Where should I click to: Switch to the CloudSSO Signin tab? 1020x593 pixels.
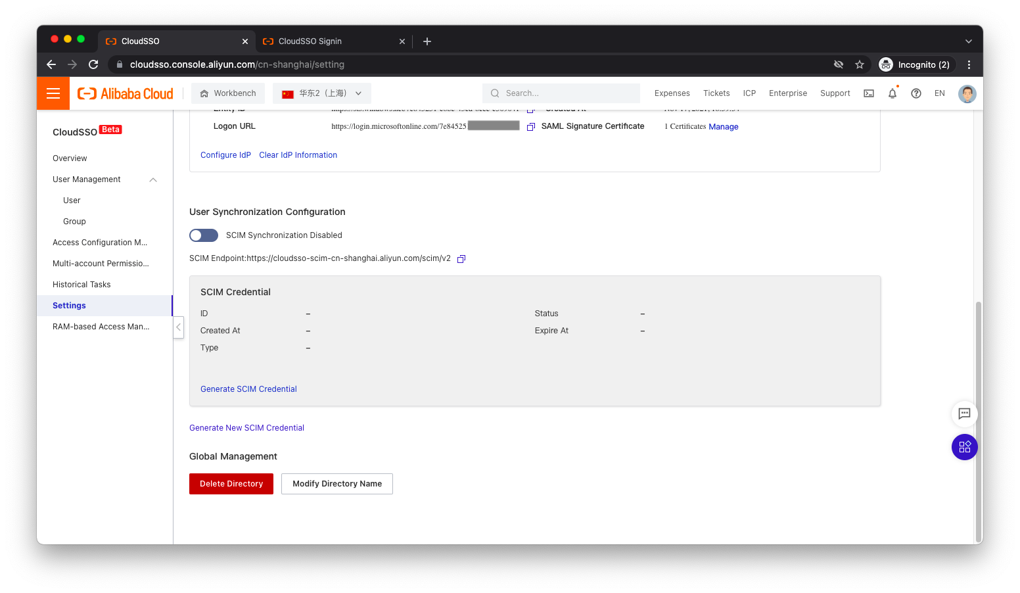point(310,41)
